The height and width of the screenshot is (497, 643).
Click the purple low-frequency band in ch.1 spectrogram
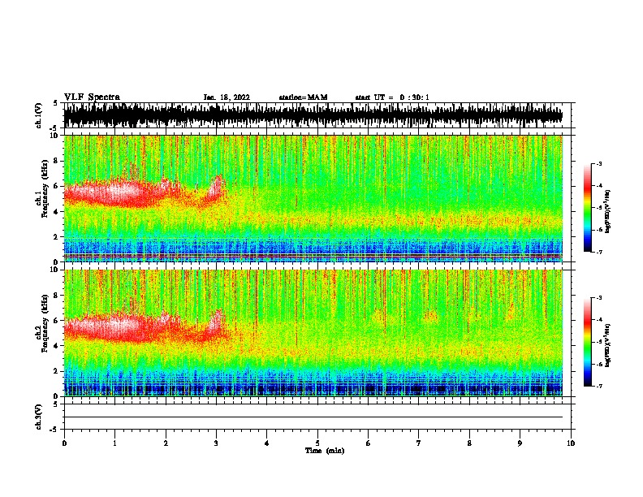pyautogui.click(x=313, y=257)
